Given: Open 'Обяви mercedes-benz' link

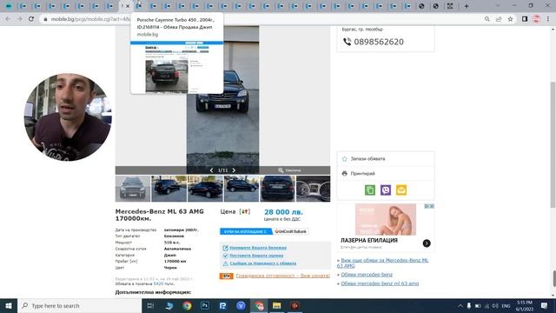Looking at the screenshot, I should coord(367,275).
